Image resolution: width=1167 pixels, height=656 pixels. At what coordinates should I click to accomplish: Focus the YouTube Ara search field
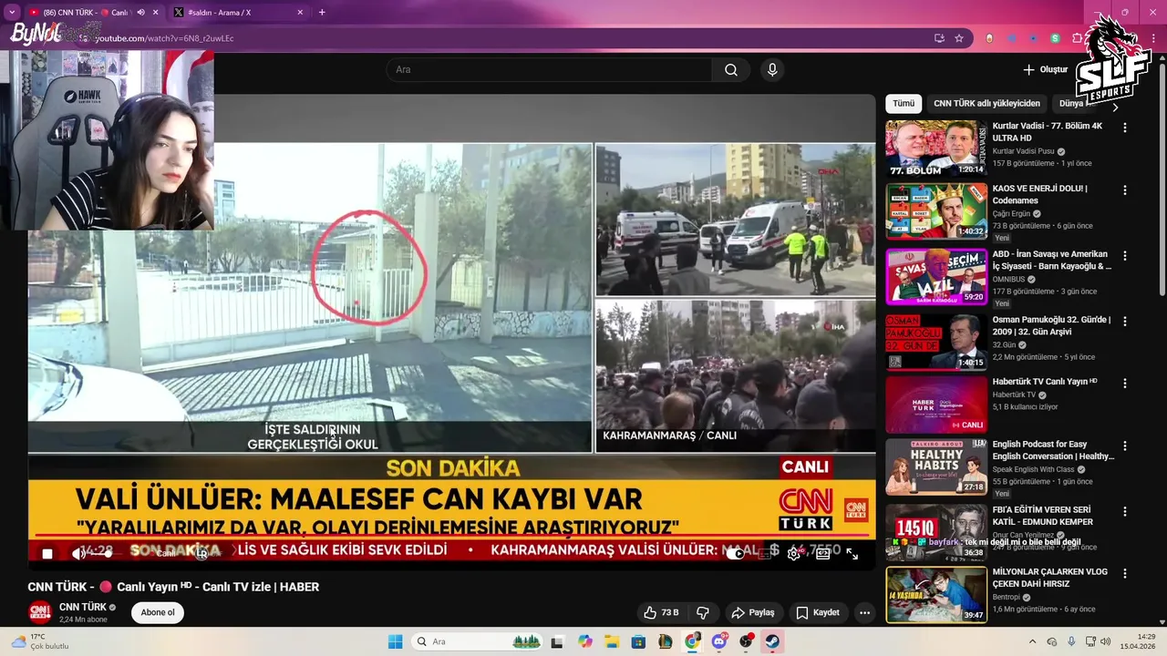click(549, 70)
